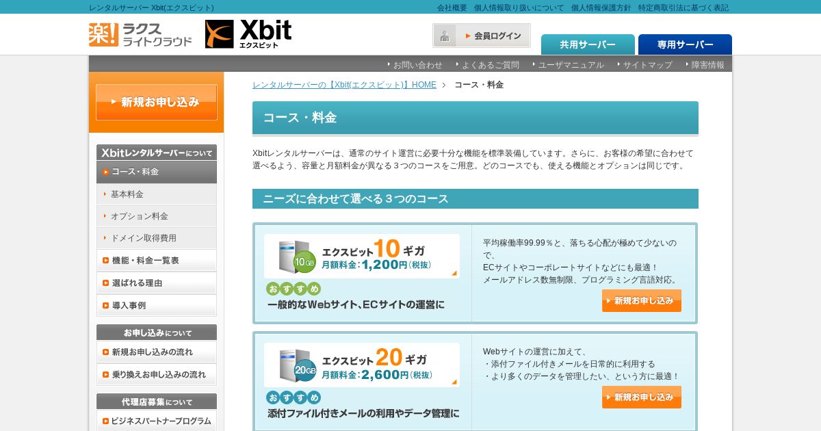Click エクスビット10ギガ plan banner

[362, 257]
